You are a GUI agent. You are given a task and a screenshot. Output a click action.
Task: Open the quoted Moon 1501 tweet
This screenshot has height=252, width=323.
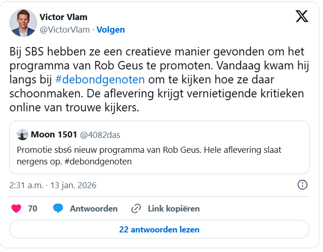pos(159,156)
